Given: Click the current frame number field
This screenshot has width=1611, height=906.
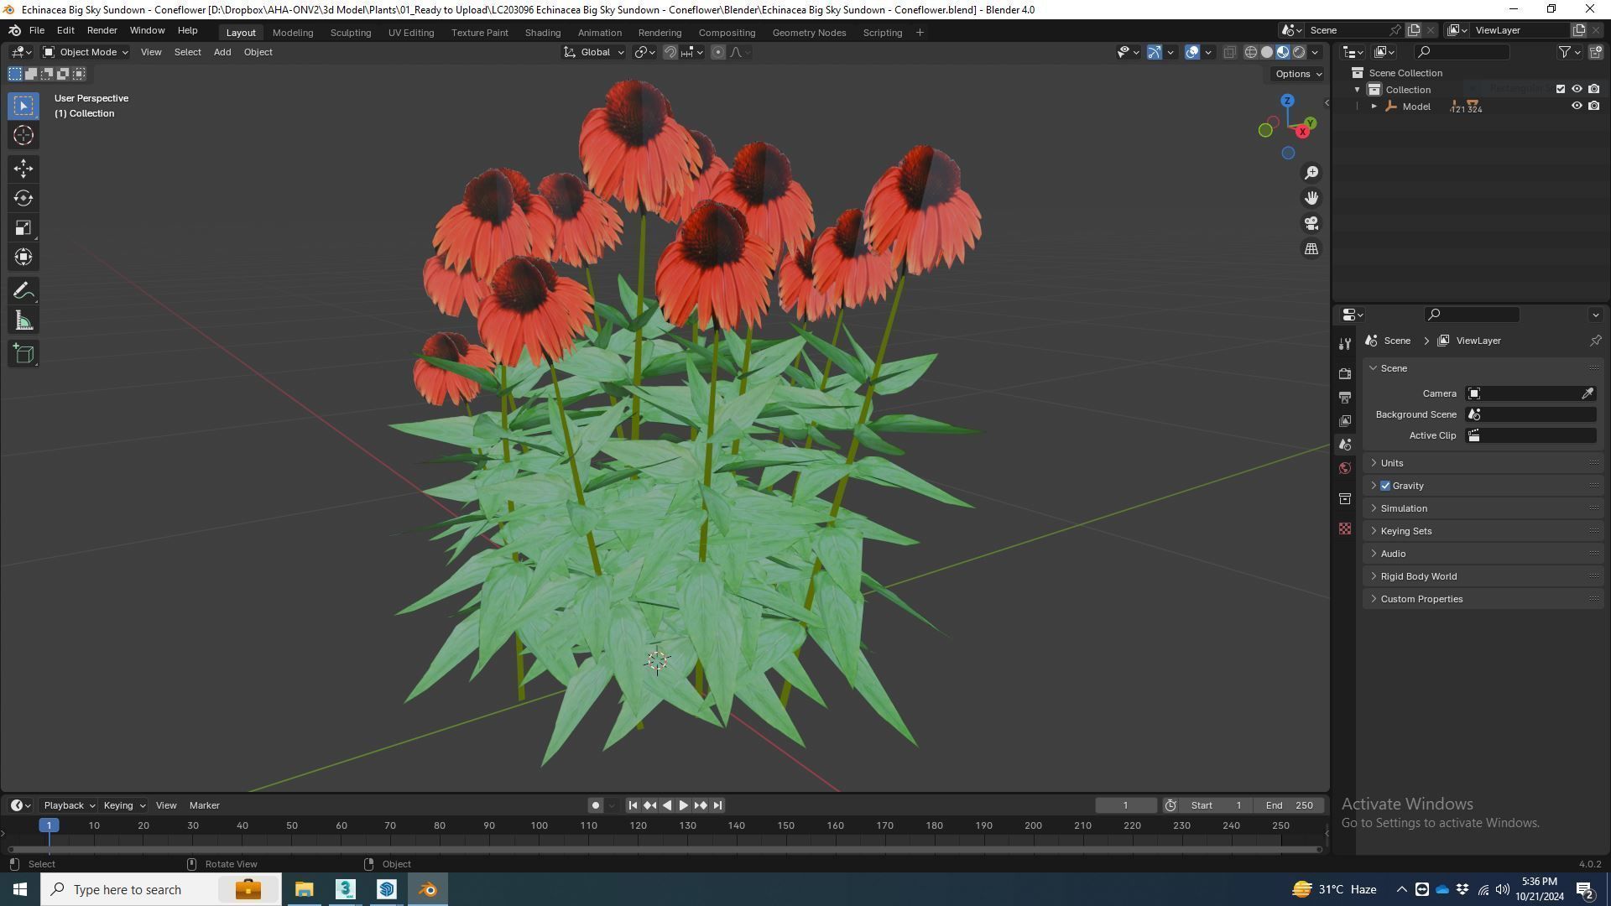Looking at the screenshot, I should 1125,805.
